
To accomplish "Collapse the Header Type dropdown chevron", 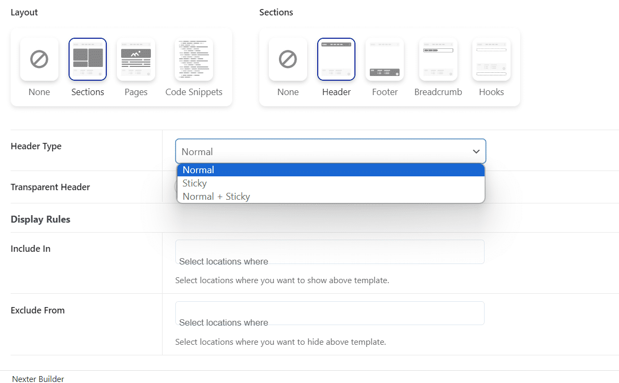I will pyautogui.click(x=476, y=152).
